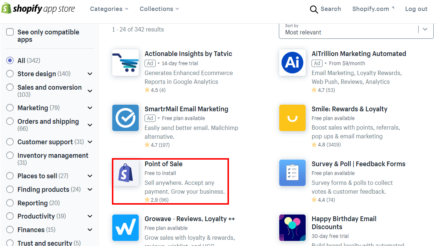Click Ad badge under Actionable Insights
Viewport: 437px width, 246px height.
[x=150, y=63]
